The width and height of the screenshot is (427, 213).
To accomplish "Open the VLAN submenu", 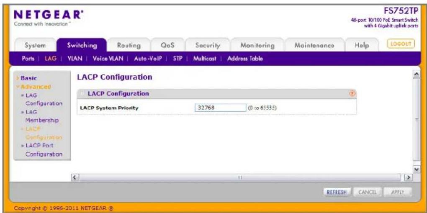I will pos(75,59).
